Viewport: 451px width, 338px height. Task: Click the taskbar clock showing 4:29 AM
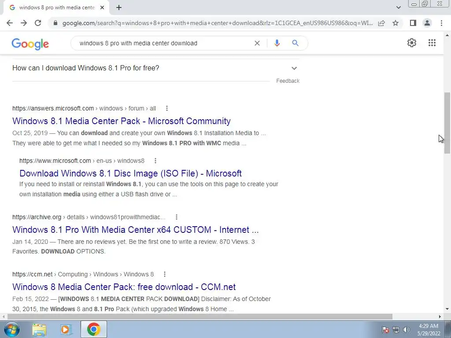pos(429,330)
